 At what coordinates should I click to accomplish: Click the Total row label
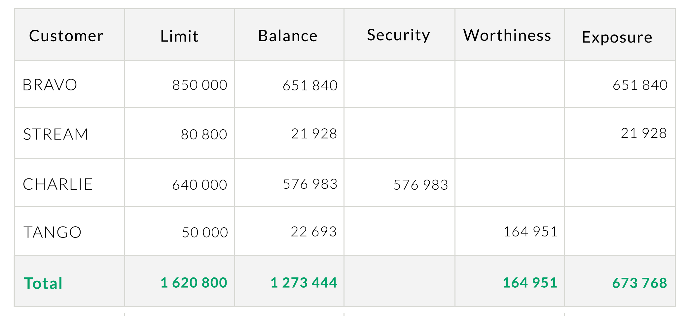coord(43,283)
